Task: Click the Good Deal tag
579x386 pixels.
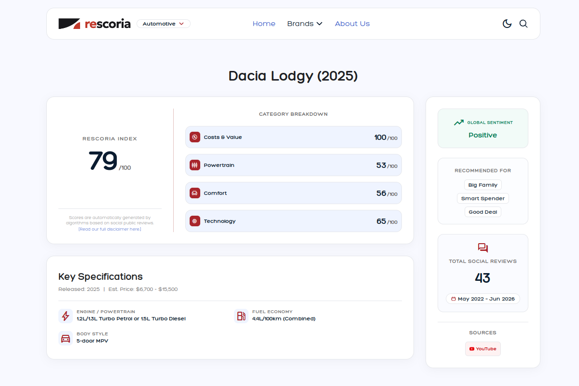Action: (x=483, y=212)
